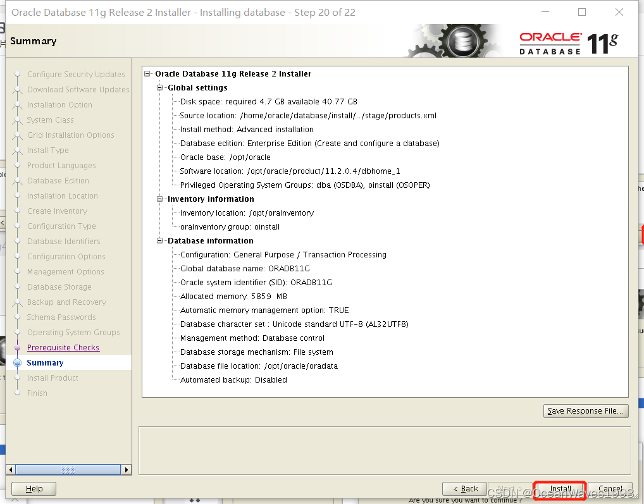Screen dimensions: 644x504
Task: Click the Database Storage step
Action: 59,287
